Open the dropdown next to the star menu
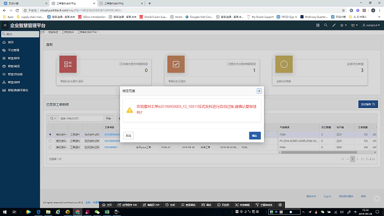Viewport: 384px width, 216px height. click(355, 25)
